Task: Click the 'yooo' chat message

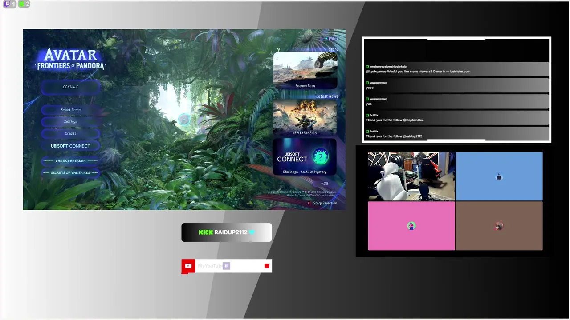Action: 456,85
